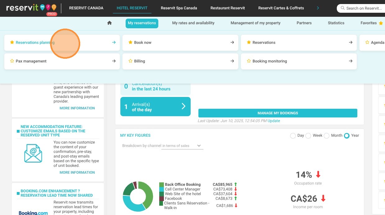Toggle favorite star on Reservations
The image size is (385, 215).
tap(249, 43)
